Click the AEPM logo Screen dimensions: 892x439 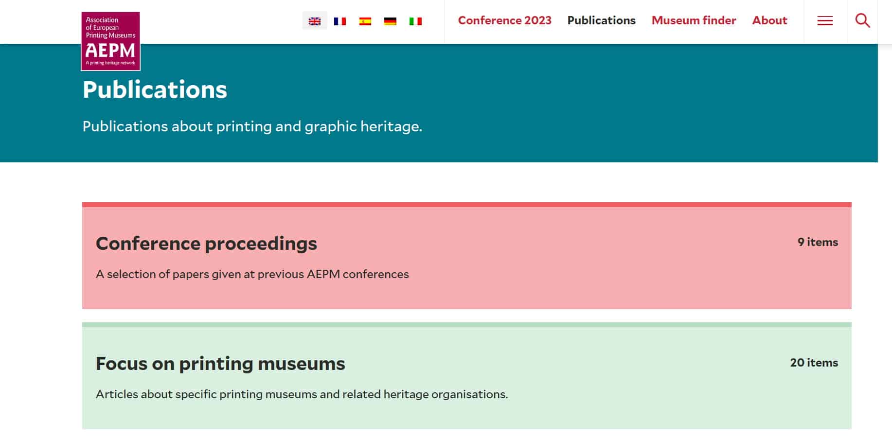(110, 41)
